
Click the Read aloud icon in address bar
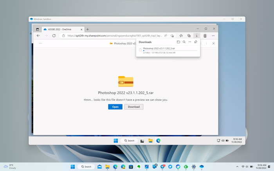click(x=166, y=36)
